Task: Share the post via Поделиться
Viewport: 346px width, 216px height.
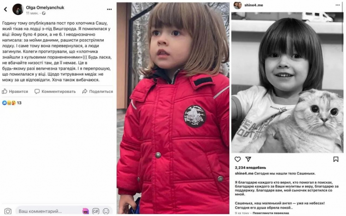Action: 97,91
